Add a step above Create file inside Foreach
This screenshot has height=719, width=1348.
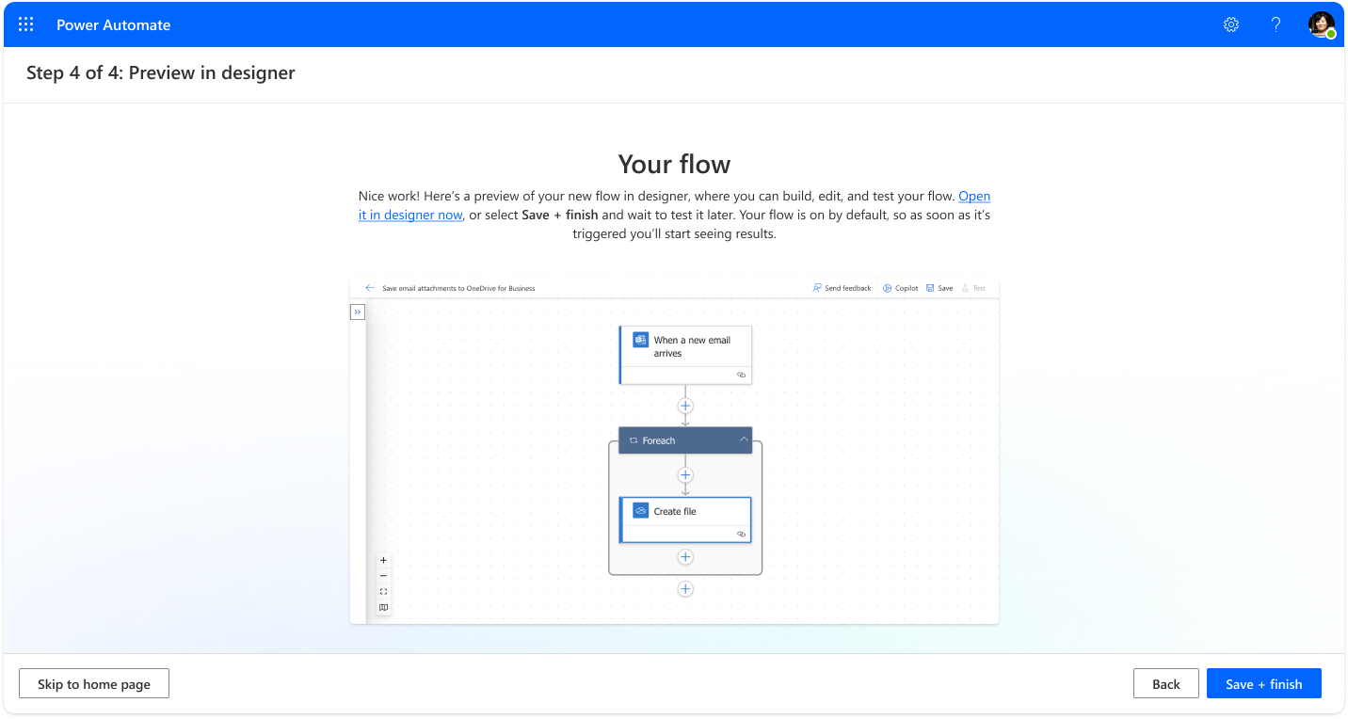[685, 475]
